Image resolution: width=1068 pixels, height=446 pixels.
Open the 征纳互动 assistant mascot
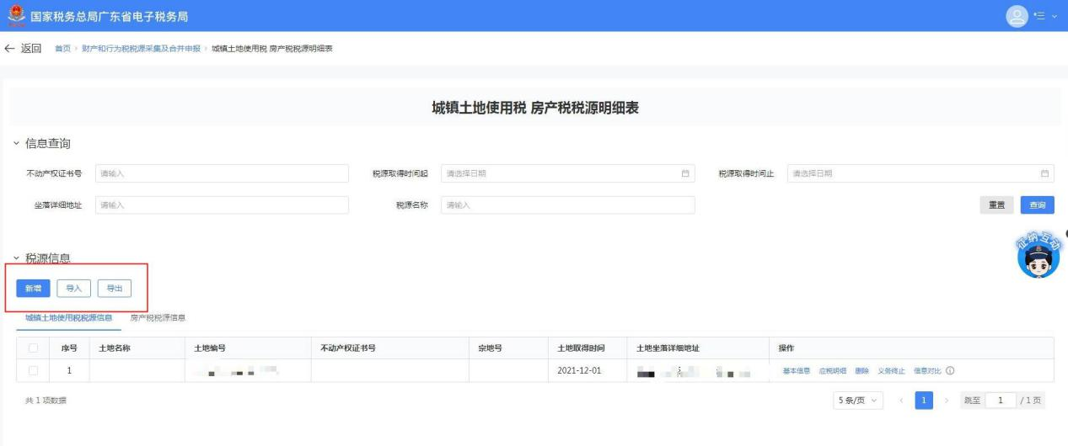click(1036, 256)
